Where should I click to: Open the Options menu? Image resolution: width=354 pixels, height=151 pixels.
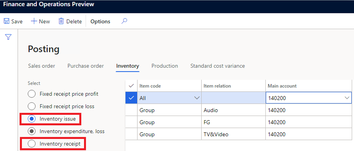click(x=100, y=21)
